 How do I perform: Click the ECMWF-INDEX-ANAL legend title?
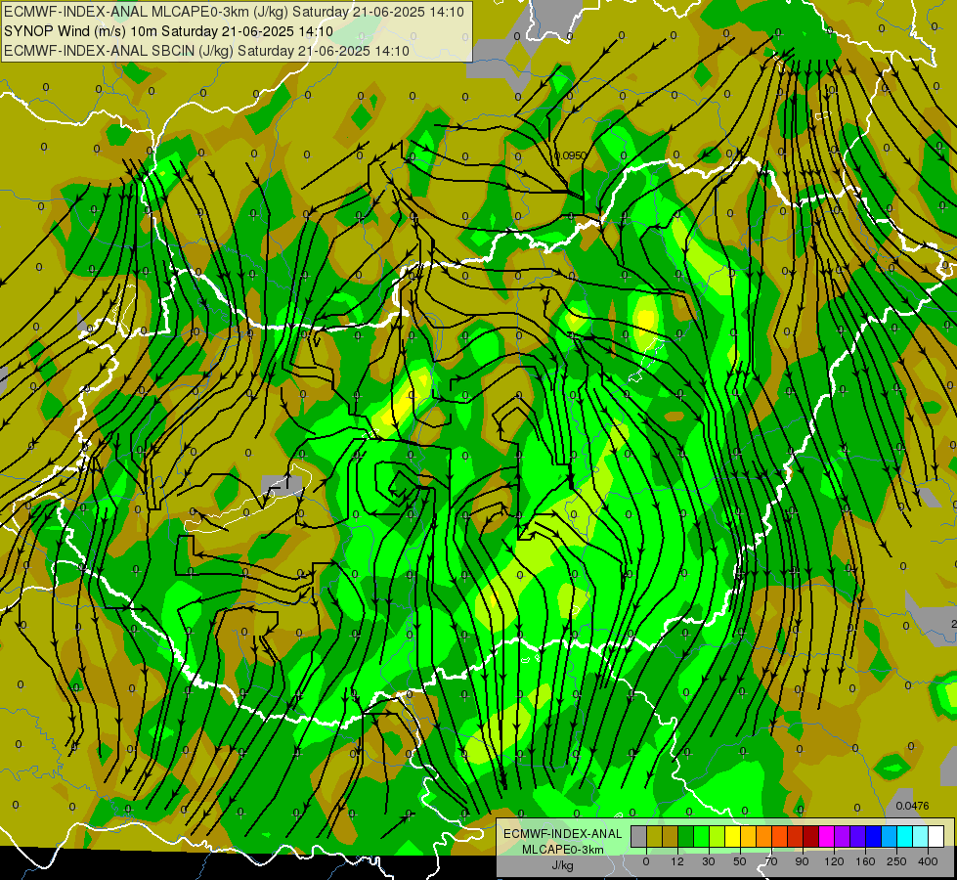562,834
